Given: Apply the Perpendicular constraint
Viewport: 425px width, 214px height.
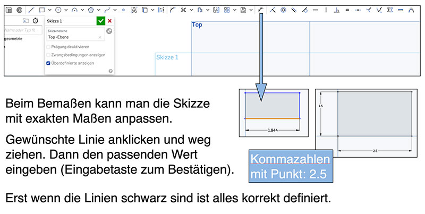Looking at the screenshot, I should pos(336,10).
